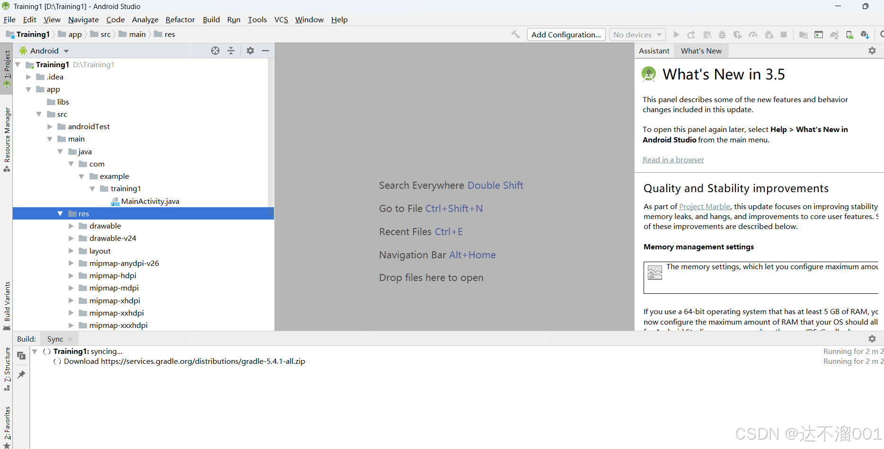884x449 pixels.
Task: Collapse the Training1: syncing node
Action: (35, 351)
